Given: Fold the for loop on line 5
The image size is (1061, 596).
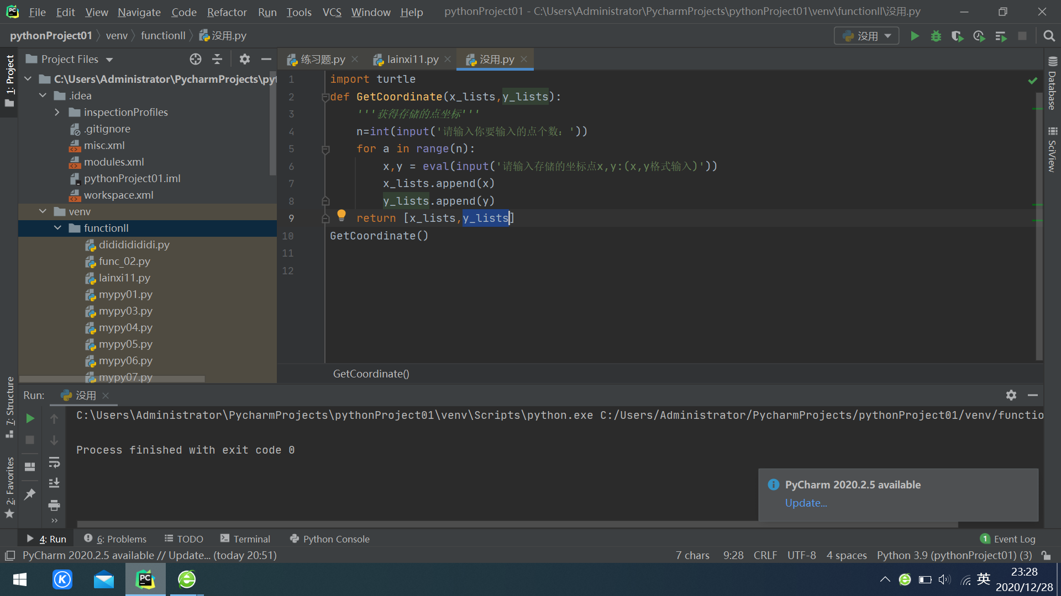Looking at the screenshot, I should [x=325, y=150].
